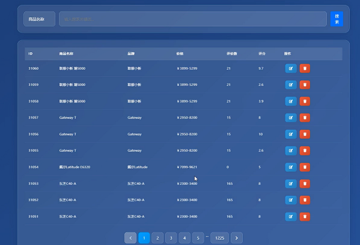Click the blue 搜索 search button

337,19
